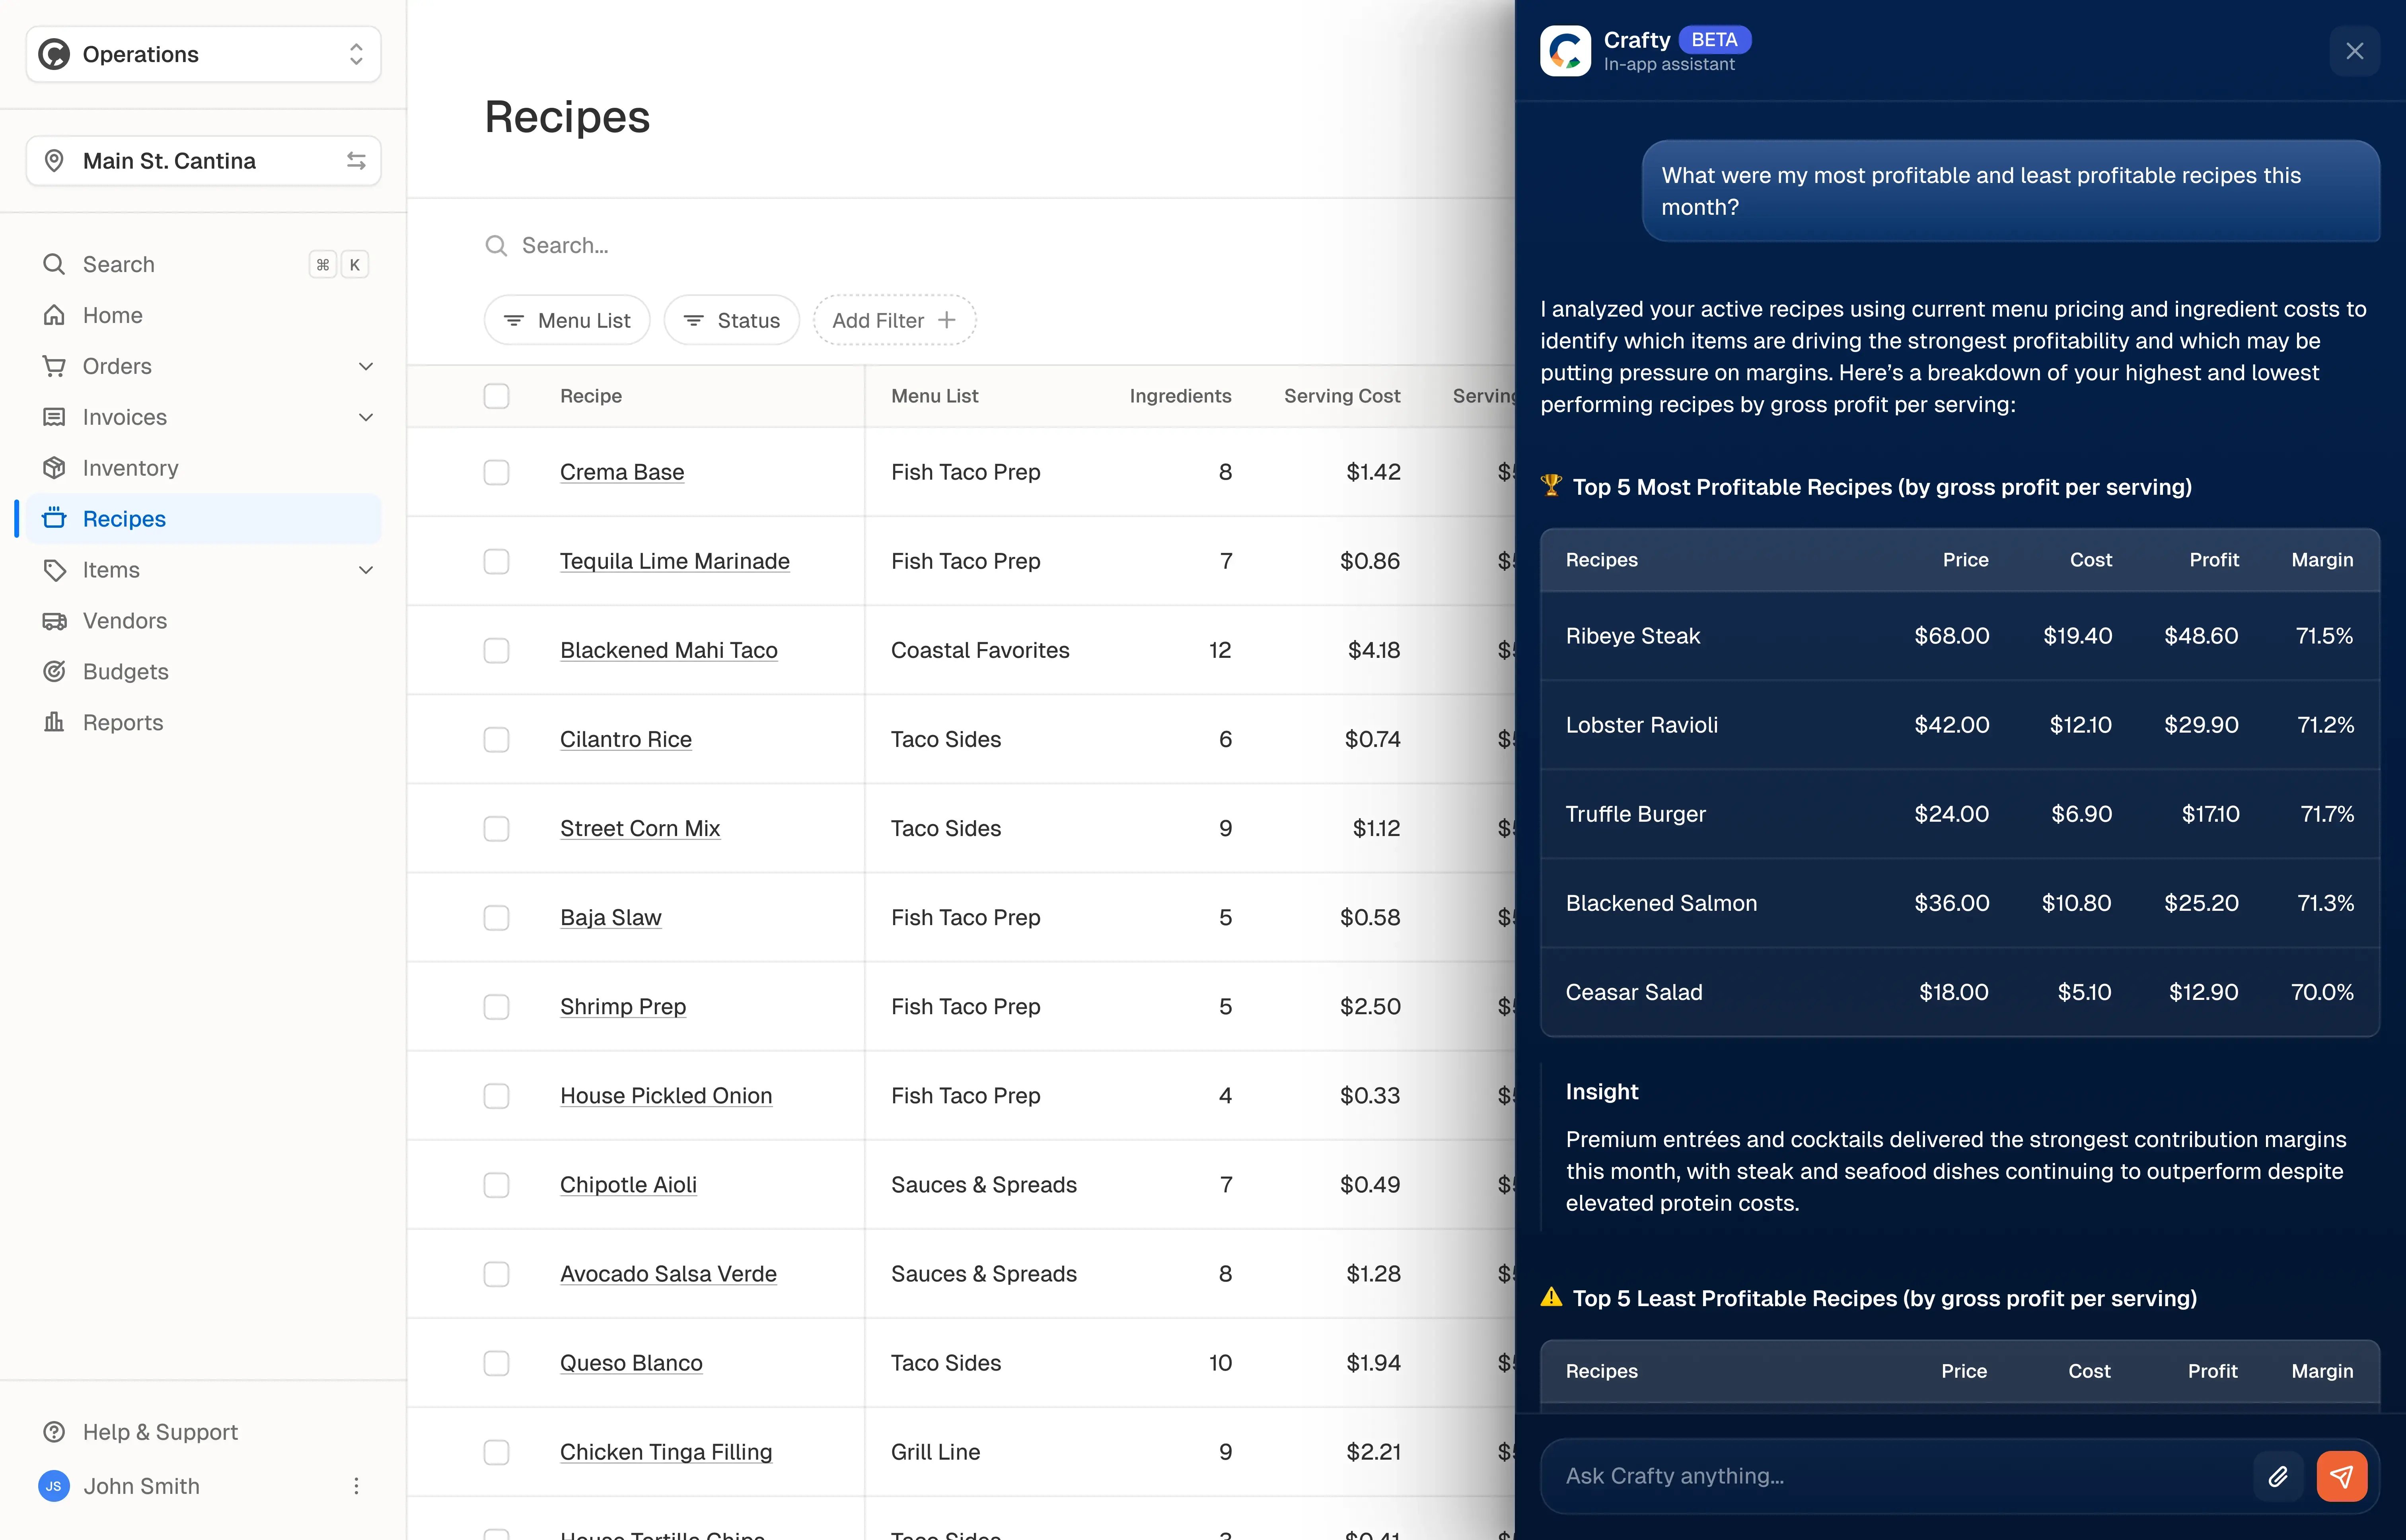This screenshot has height=1540, width=2406.
Task: Click the Reports bar chart icon
Action: (x=54, y=722)
